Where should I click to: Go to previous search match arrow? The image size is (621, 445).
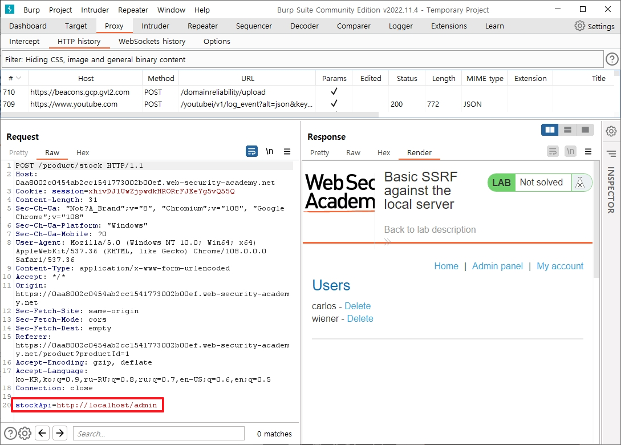coord(42,433)
